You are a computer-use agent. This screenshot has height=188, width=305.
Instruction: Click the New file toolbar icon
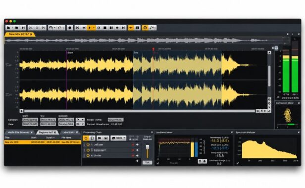pos(8,28)
